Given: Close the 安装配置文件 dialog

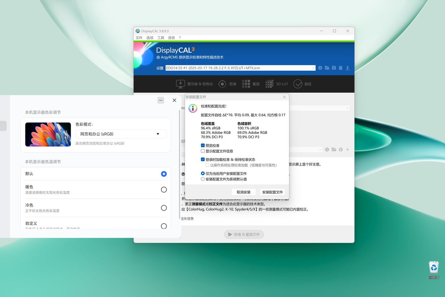Looking at the screenshot, I should (284, 97).
